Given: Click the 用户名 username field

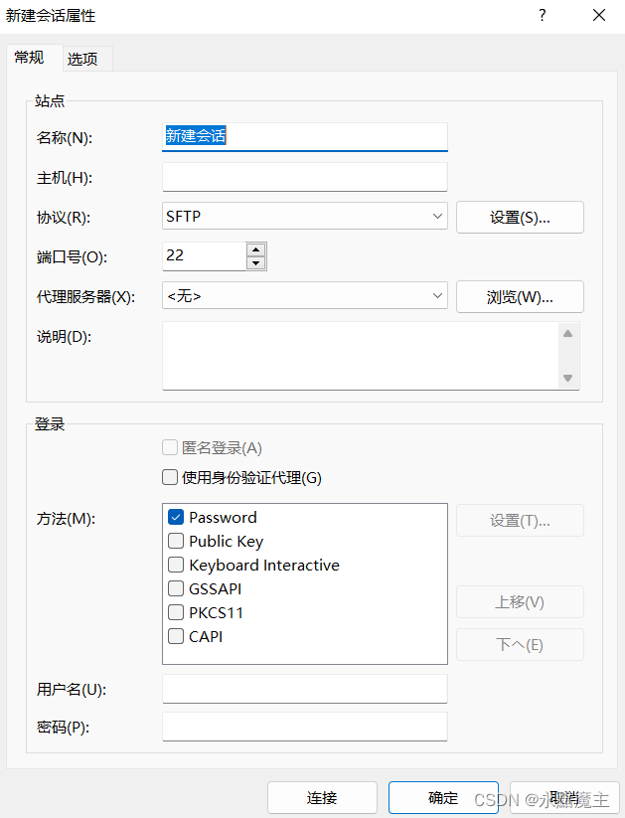Looking at the screenshot, I should click(304, 689).
